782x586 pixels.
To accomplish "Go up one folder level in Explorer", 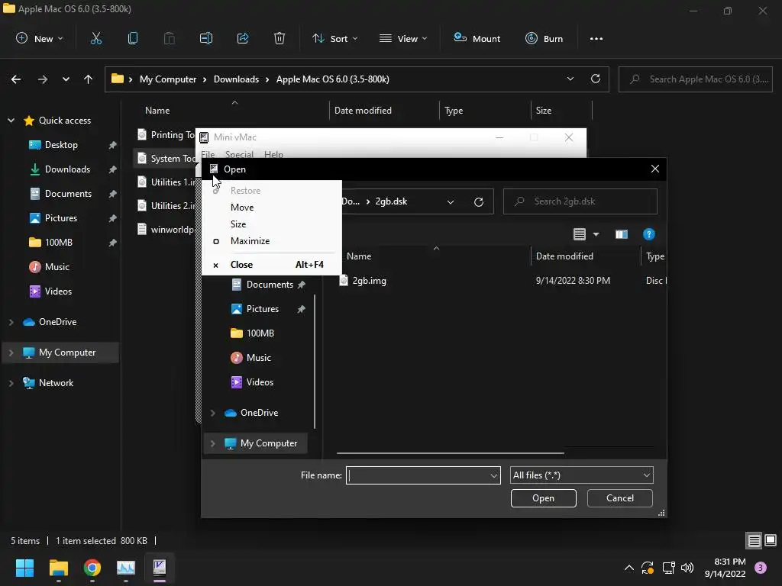I will tap(89, 79).
